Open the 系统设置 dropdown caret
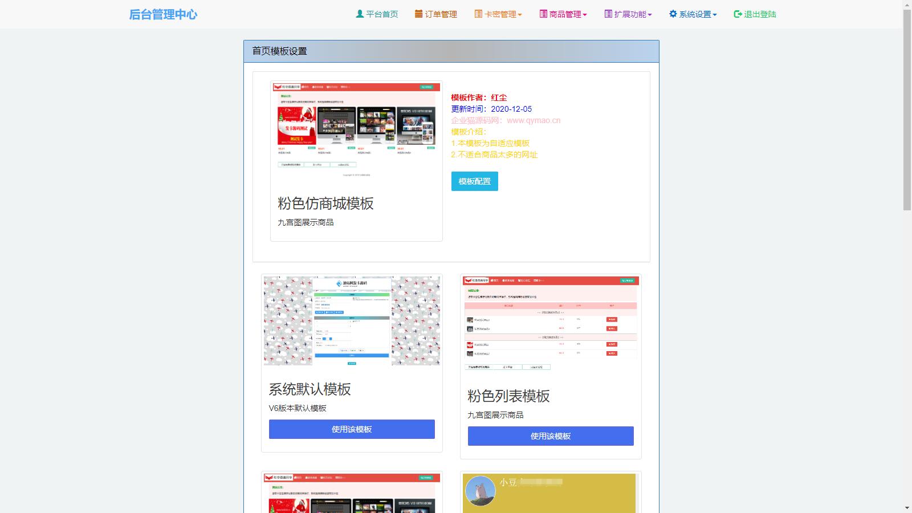The height and width of the screenshot is (513, 912). coord(715,15)
